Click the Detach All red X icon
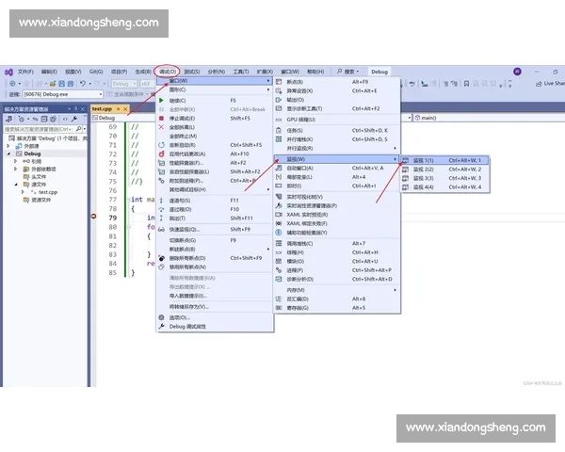Viewport: 565px width, 452px height. coord(161,127)
